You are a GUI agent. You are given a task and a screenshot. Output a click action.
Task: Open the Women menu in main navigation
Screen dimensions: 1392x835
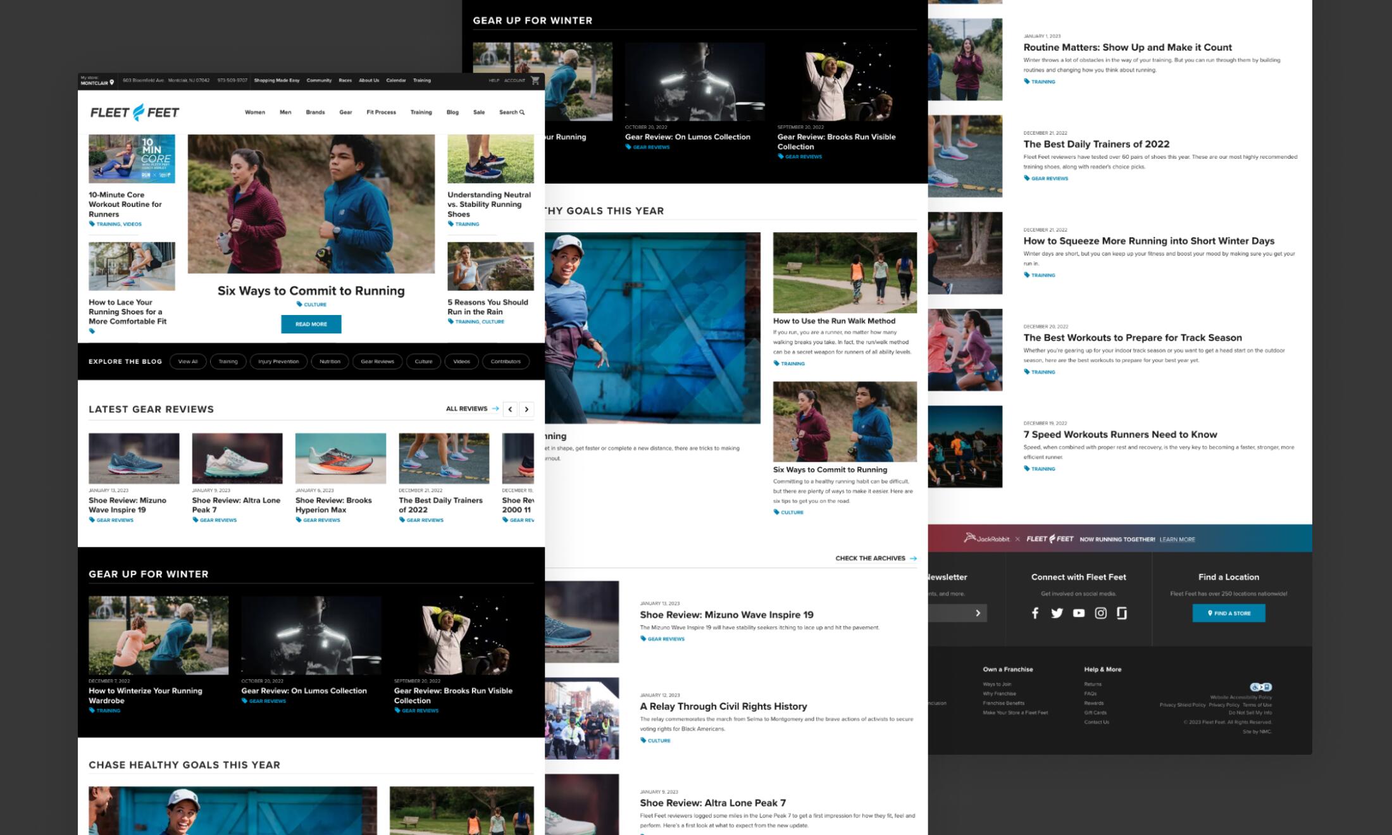coord(255,113)
